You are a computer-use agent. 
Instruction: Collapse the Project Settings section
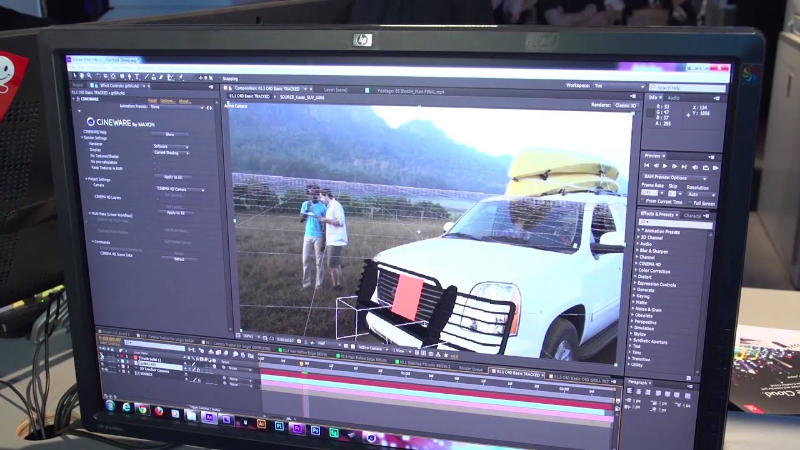(x=86, y=179)
